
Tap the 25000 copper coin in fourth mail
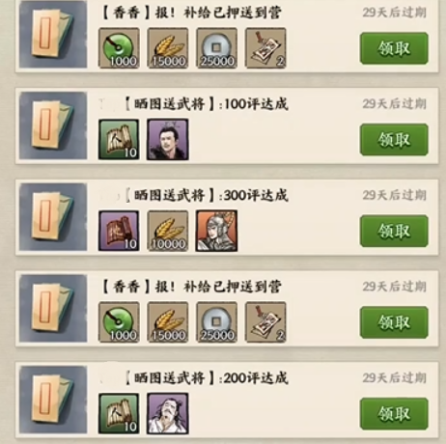[x=216, y=322]
